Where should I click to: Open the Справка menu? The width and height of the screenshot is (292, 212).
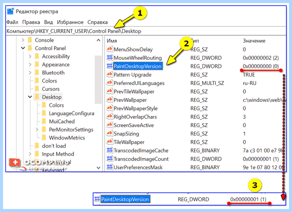tap(97, 22)
